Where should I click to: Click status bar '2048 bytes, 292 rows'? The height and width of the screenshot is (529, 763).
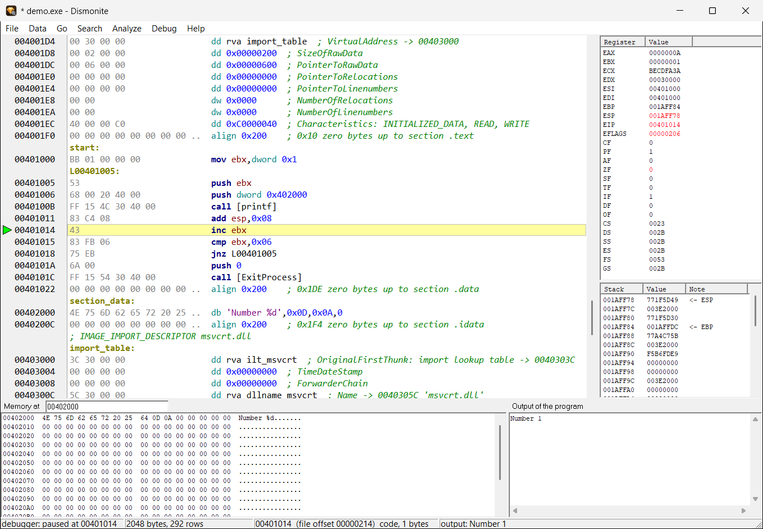pos(165,524)
